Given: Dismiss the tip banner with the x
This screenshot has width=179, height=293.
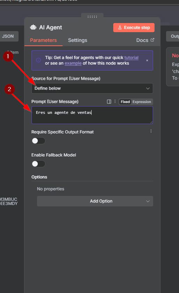Looking at the screenshot, I should point(147,60).
